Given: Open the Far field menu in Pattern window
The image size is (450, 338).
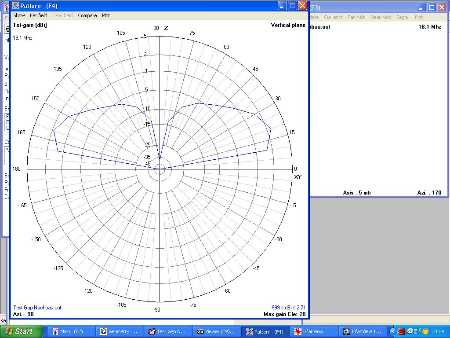Looking at the screenshot, I should point(39,15).
